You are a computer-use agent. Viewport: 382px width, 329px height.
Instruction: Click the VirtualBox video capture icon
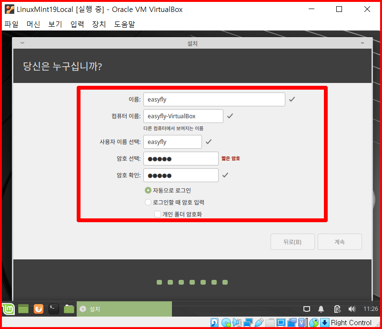[292, 323]
